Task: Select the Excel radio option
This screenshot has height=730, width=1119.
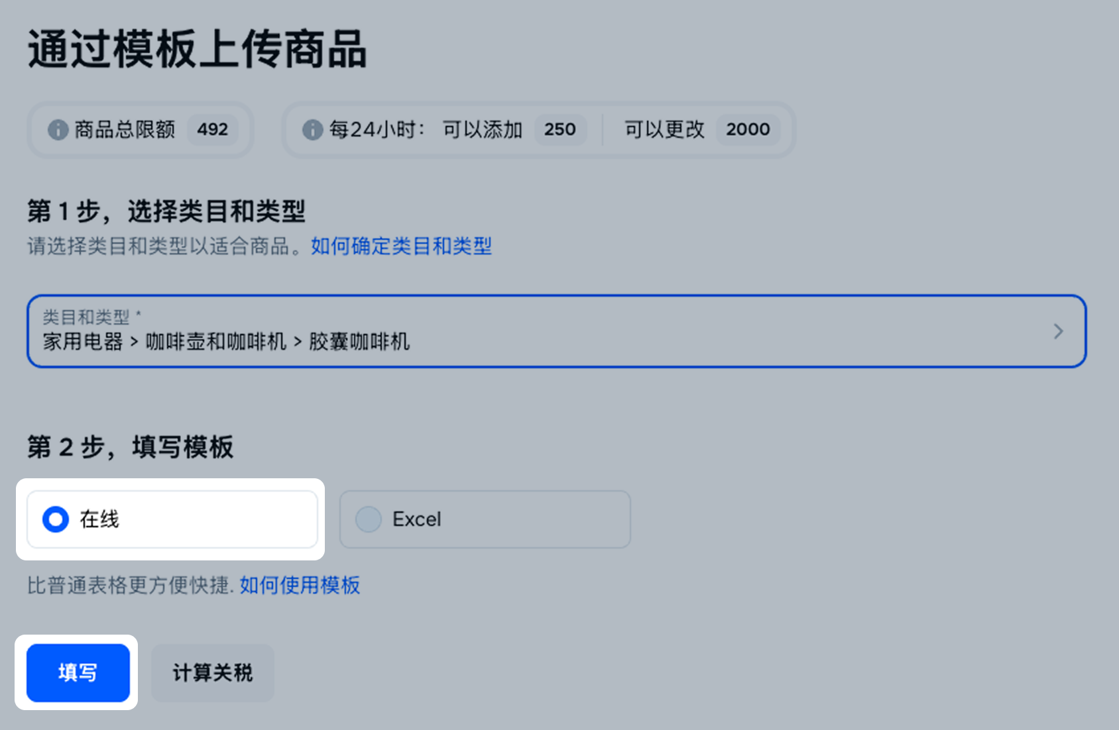Action: click(x=369, y=519)
